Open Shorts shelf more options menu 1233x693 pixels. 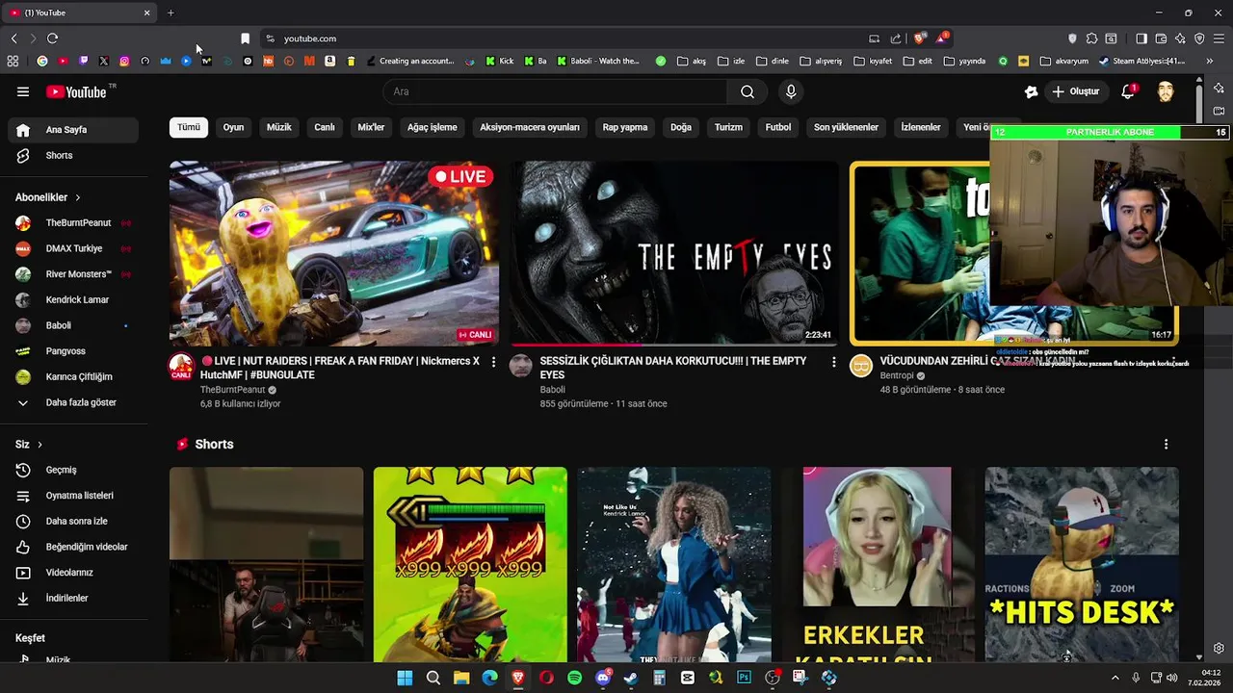coord(1166,445)
